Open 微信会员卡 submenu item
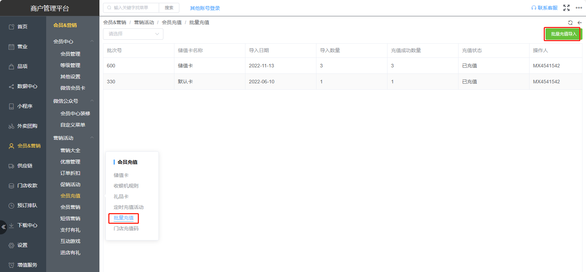This screenshot has height=272, width=586. (x=73, y=88)
